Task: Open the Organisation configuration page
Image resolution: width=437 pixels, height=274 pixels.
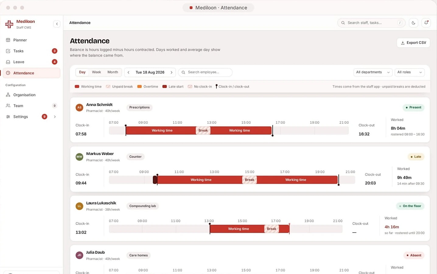Action: [x=32, y=95]
